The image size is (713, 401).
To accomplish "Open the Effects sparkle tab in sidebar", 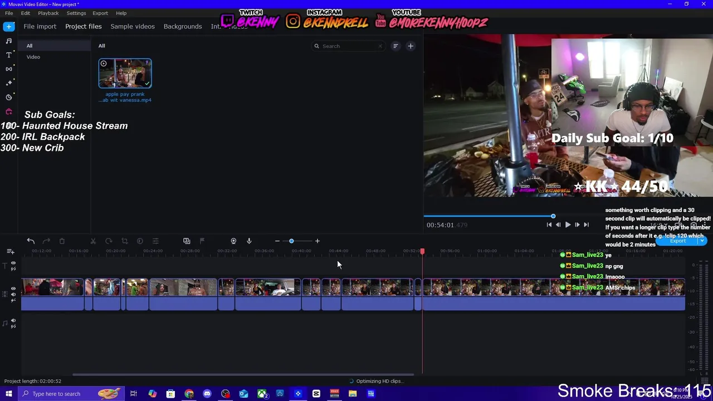I will [9, 82].
